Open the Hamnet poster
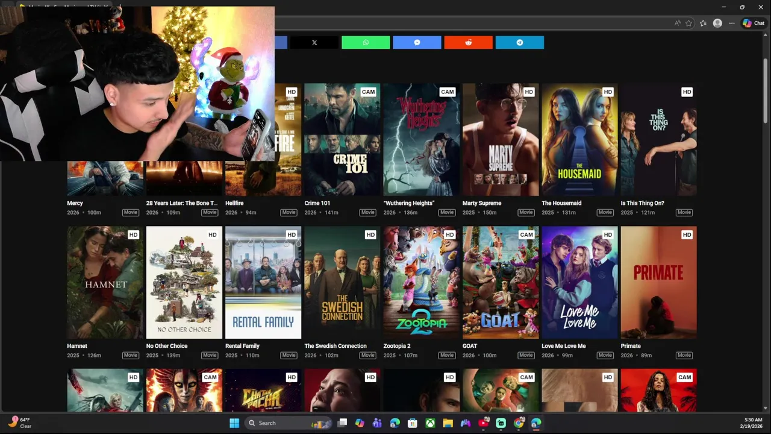 [105, 283]
